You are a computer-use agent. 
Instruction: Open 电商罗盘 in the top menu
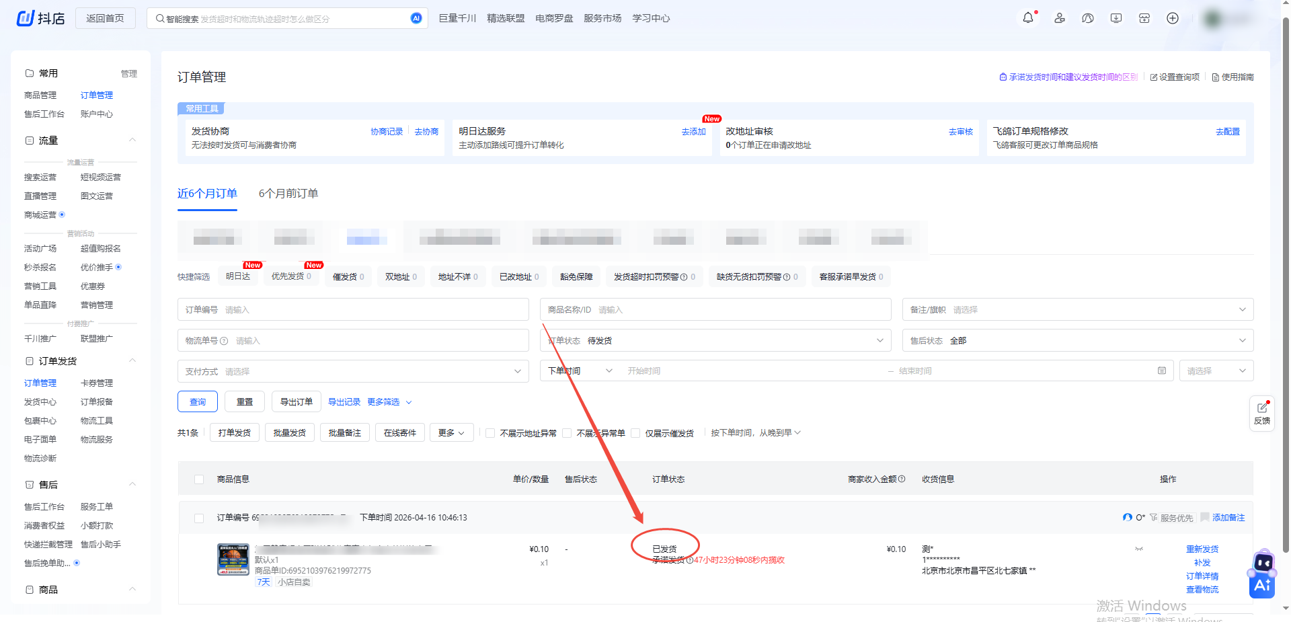tap(554, 18)
